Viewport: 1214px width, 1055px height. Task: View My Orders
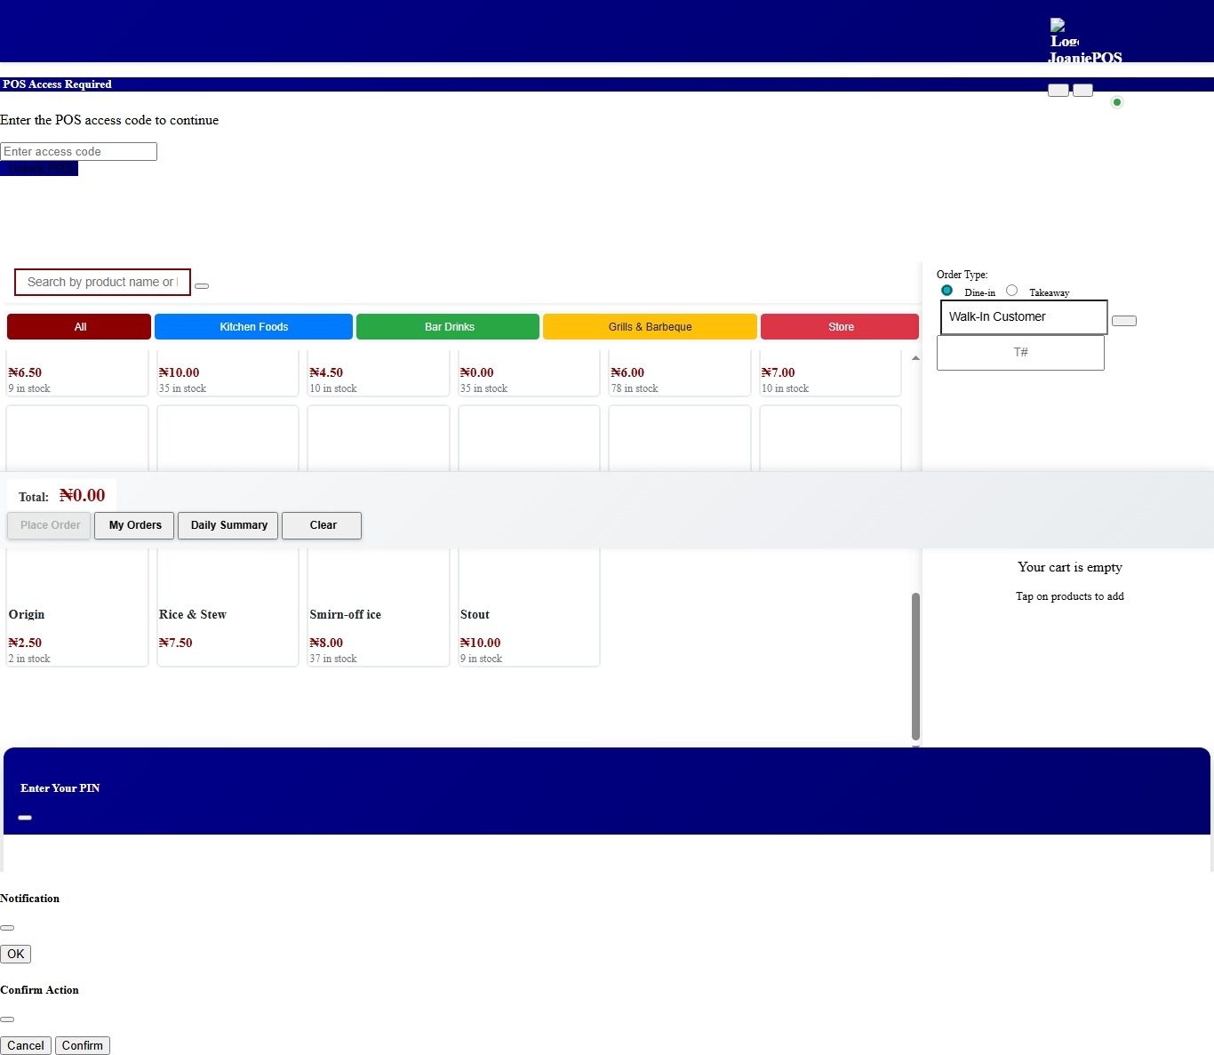click(x=135, y=525)
